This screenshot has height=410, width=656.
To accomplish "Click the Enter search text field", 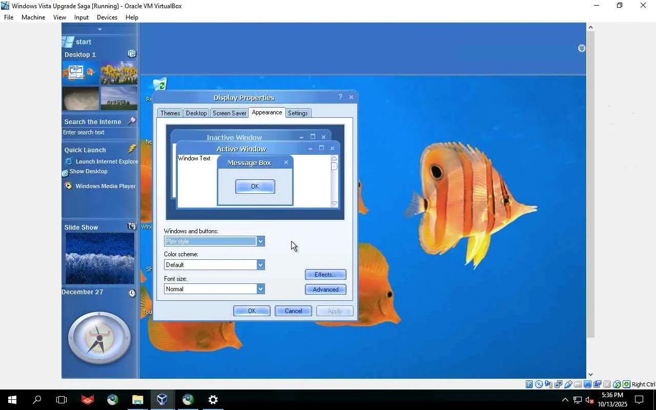I will pyautogui.click(x=99, y=133).
